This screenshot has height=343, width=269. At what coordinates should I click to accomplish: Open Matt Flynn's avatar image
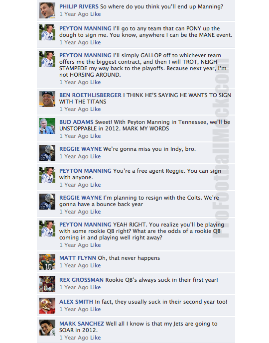(47, 262)
